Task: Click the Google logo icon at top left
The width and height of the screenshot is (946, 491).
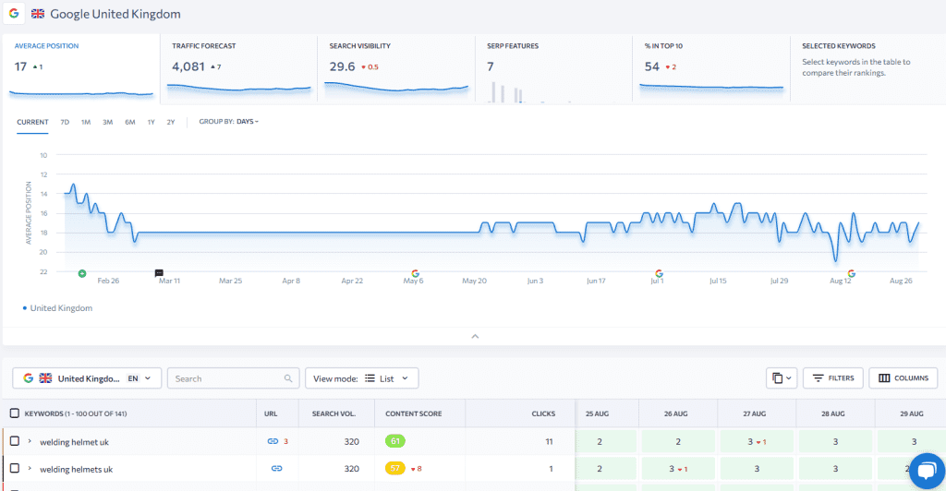Action: tap(14, 13)
